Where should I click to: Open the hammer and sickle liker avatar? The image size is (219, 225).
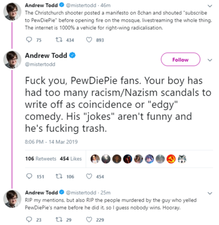tap(171, 159)
